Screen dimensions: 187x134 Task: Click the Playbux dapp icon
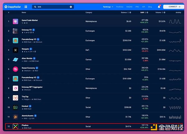[x=15, y=127]
